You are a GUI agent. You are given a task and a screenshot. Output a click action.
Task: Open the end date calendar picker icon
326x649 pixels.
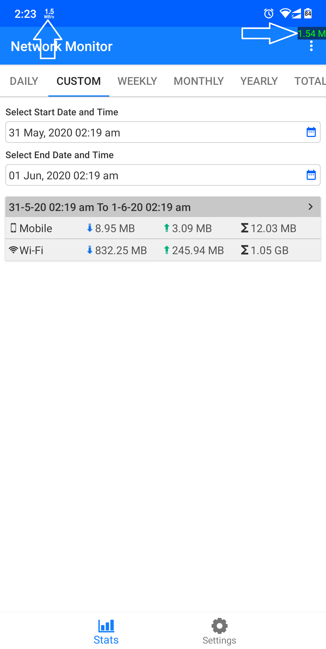pos(311,175)
